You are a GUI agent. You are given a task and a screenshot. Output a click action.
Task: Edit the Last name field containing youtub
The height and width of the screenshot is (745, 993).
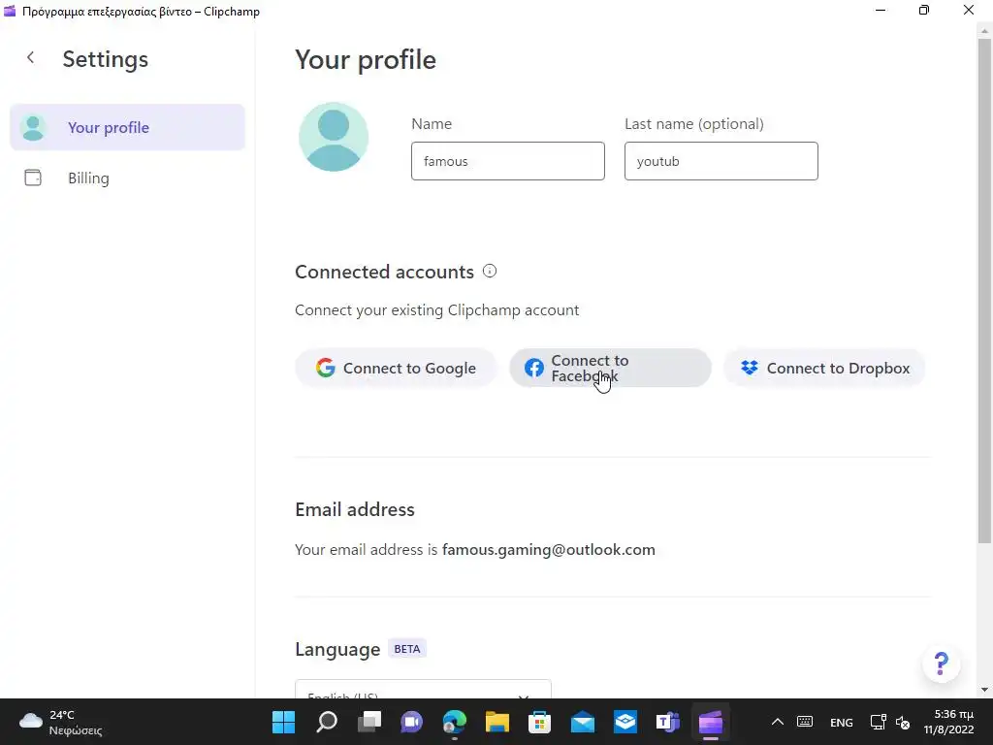pyautogui.click(x=721, y=161)
